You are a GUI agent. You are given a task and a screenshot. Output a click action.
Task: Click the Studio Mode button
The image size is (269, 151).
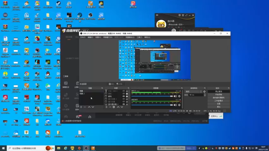[219, 101]
